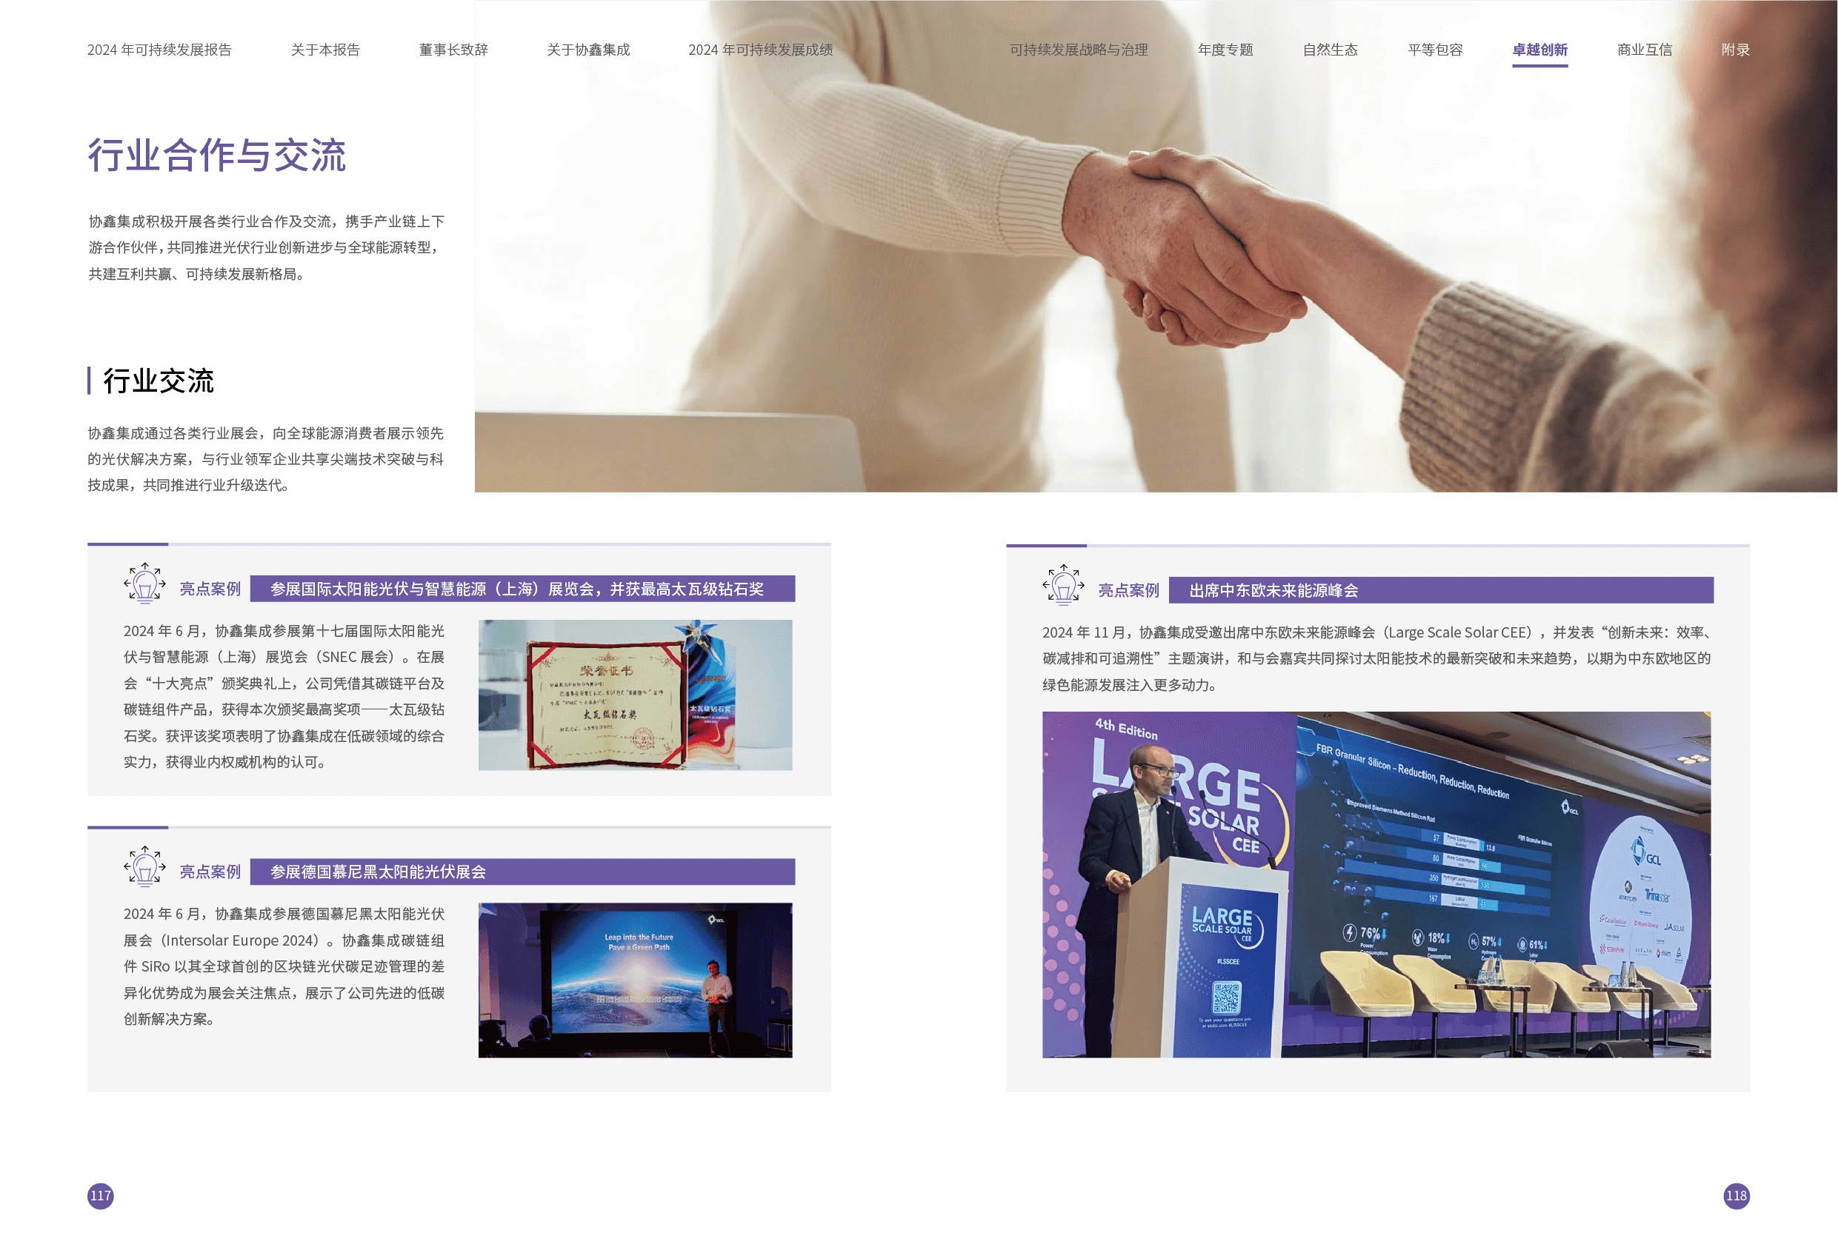This screenshot has height=1247, width=1838.
Task: Click the page 117 badge
Action: pos(101,1195)
